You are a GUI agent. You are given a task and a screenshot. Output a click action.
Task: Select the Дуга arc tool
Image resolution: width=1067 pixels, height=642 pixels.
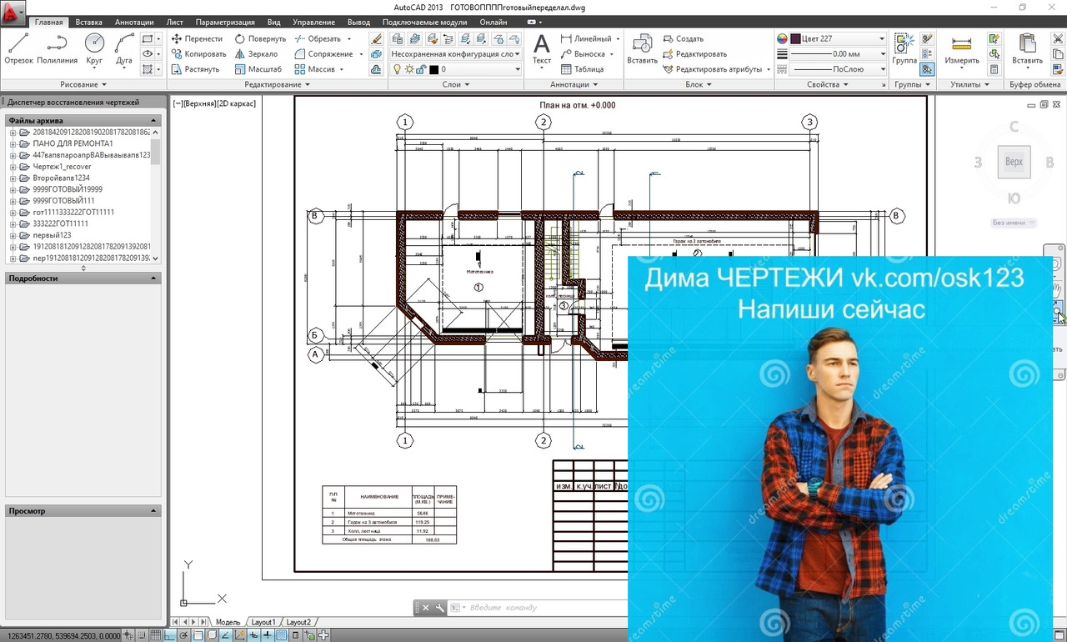pos(124,49)
